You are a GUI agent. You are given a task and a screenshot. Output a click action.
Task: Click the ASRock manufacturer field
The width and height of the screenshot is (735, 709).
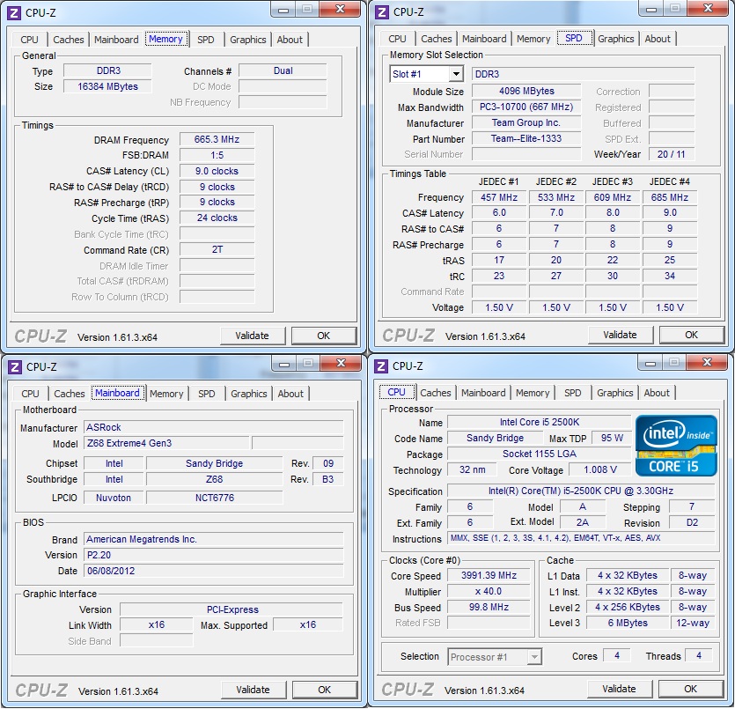(x=214, y=428)
